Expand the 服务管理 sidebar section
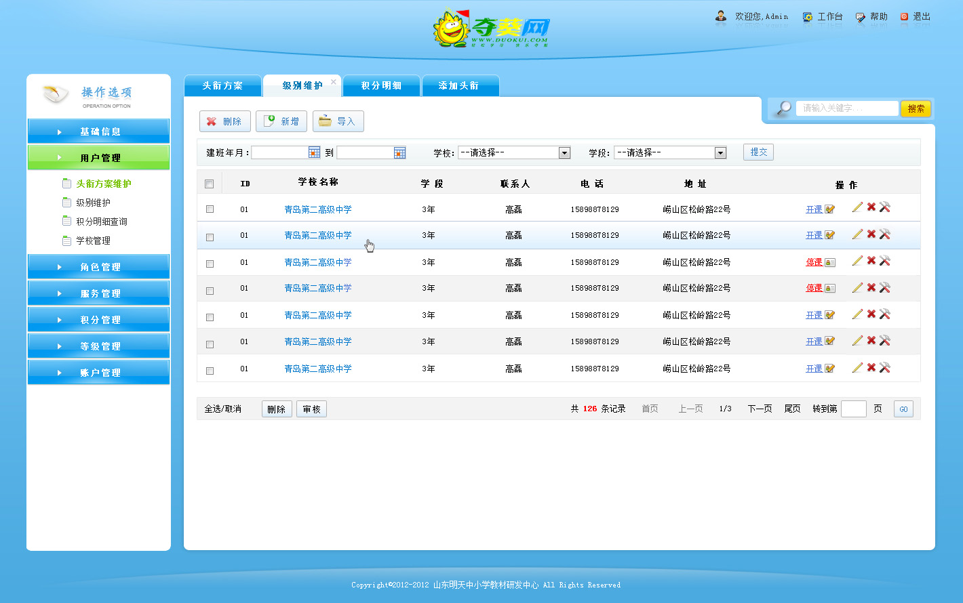963x603 pixels. pyautogui.click(x=98, y=293)
